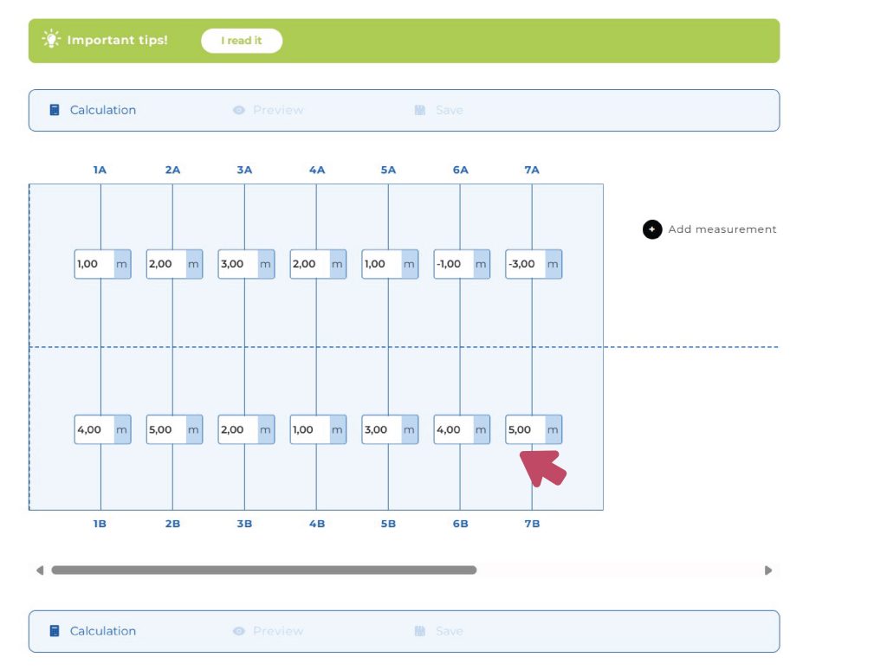Click the Save disk icon in the bottom toolbar
Viewport: 887px width, 670px height.
420,631
